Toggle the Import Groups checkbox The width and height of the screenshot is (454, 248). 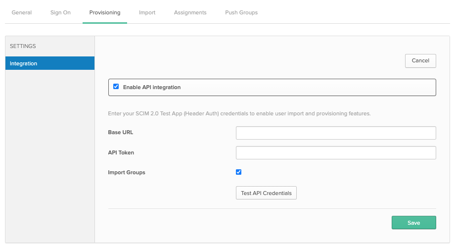click(x=239, y=172)
